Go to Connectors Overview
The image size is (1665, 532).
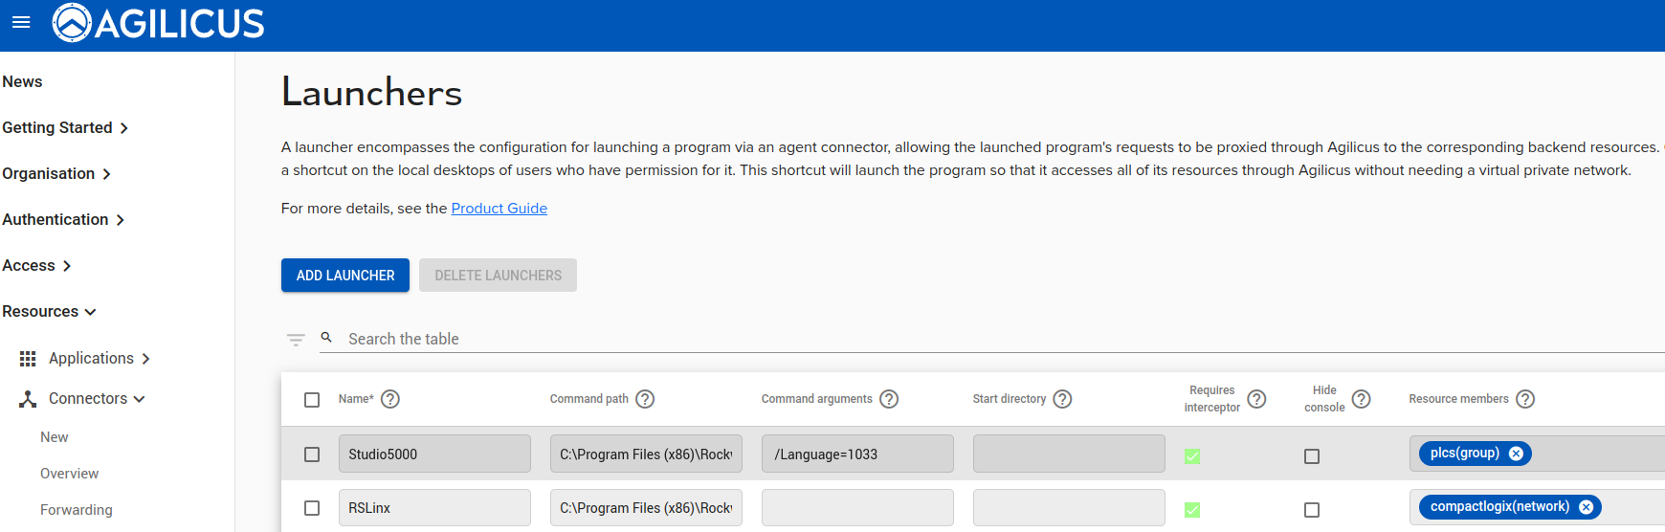[69, 474]
